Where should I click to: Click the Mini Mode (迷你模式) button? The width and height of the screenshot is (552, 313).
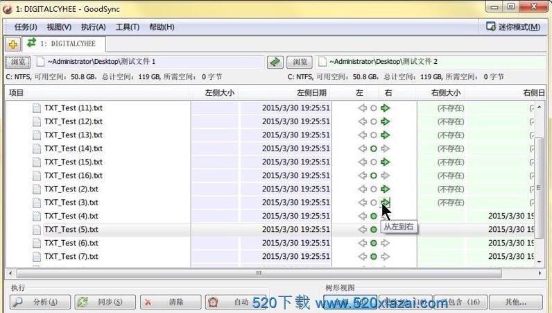coord(513,27)
